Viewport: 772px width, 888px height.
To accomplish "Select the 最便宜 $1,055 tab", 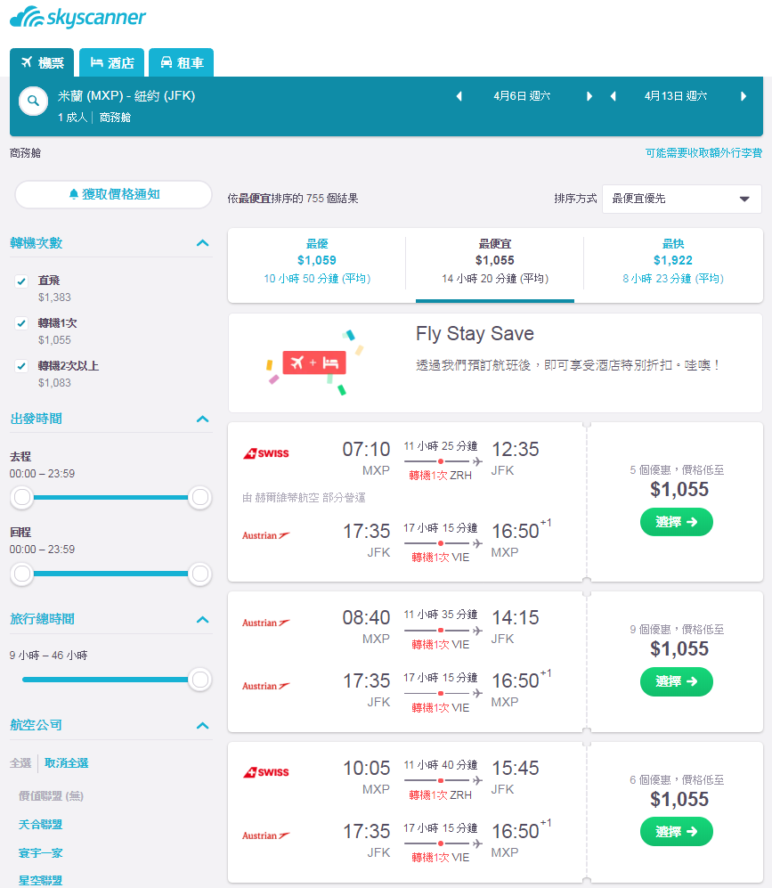I will click(495, 261).
